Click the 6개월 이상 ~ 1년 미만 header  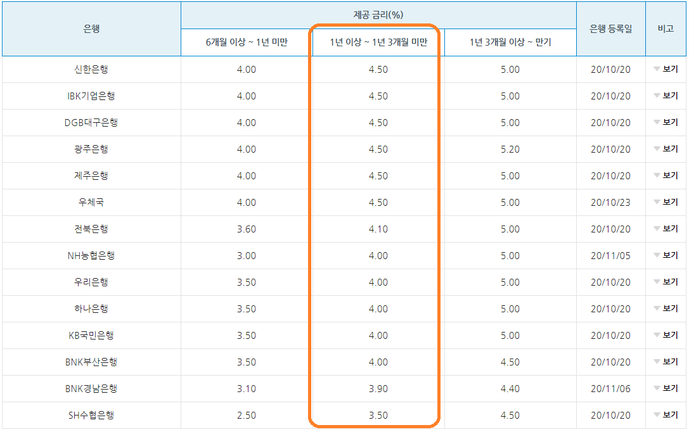pyautogui.click(x=247, y=42)
